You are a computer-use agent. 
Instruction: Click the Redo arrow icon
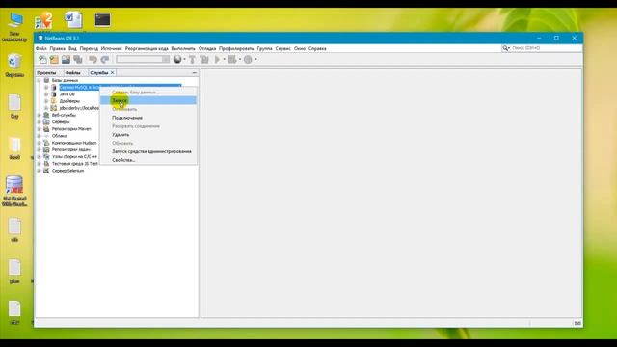(x=105, y=60)
